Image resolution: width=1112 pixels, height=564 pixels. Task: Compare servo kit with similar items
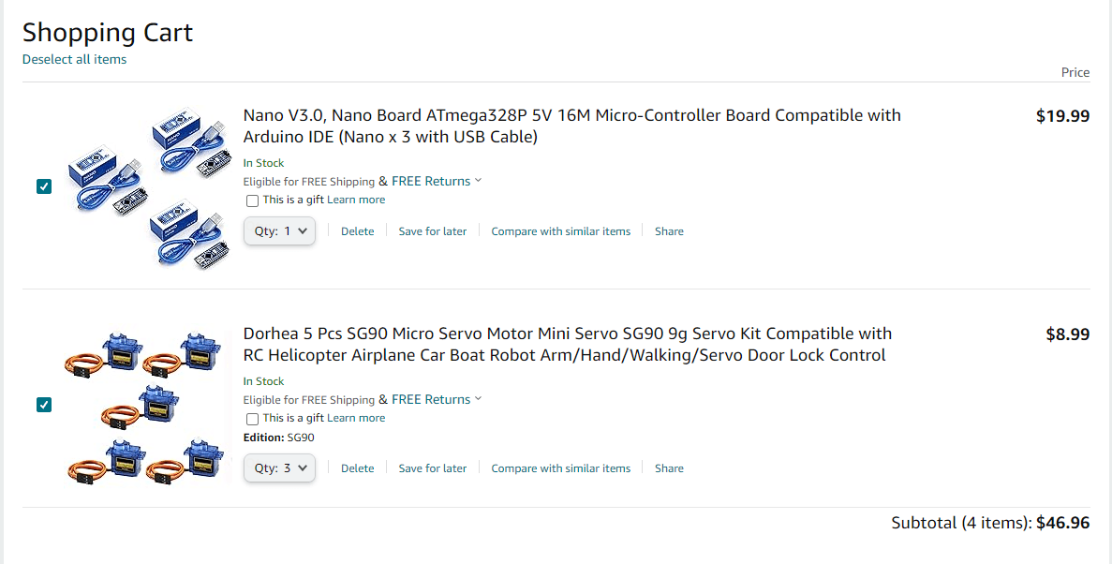pyautogui.click(x=560, y=468)
